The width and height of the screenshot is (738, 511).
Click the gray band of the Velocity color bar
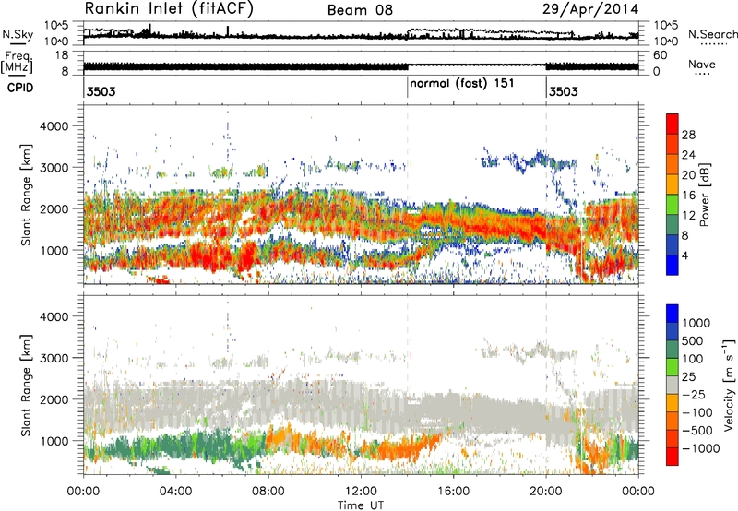673,385
